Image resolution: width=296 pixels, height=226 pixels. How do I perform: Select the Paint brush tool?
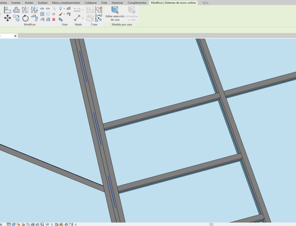coord(60,14)
